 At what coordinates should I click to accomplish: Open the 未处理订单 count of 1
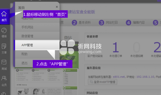[116, 47]
